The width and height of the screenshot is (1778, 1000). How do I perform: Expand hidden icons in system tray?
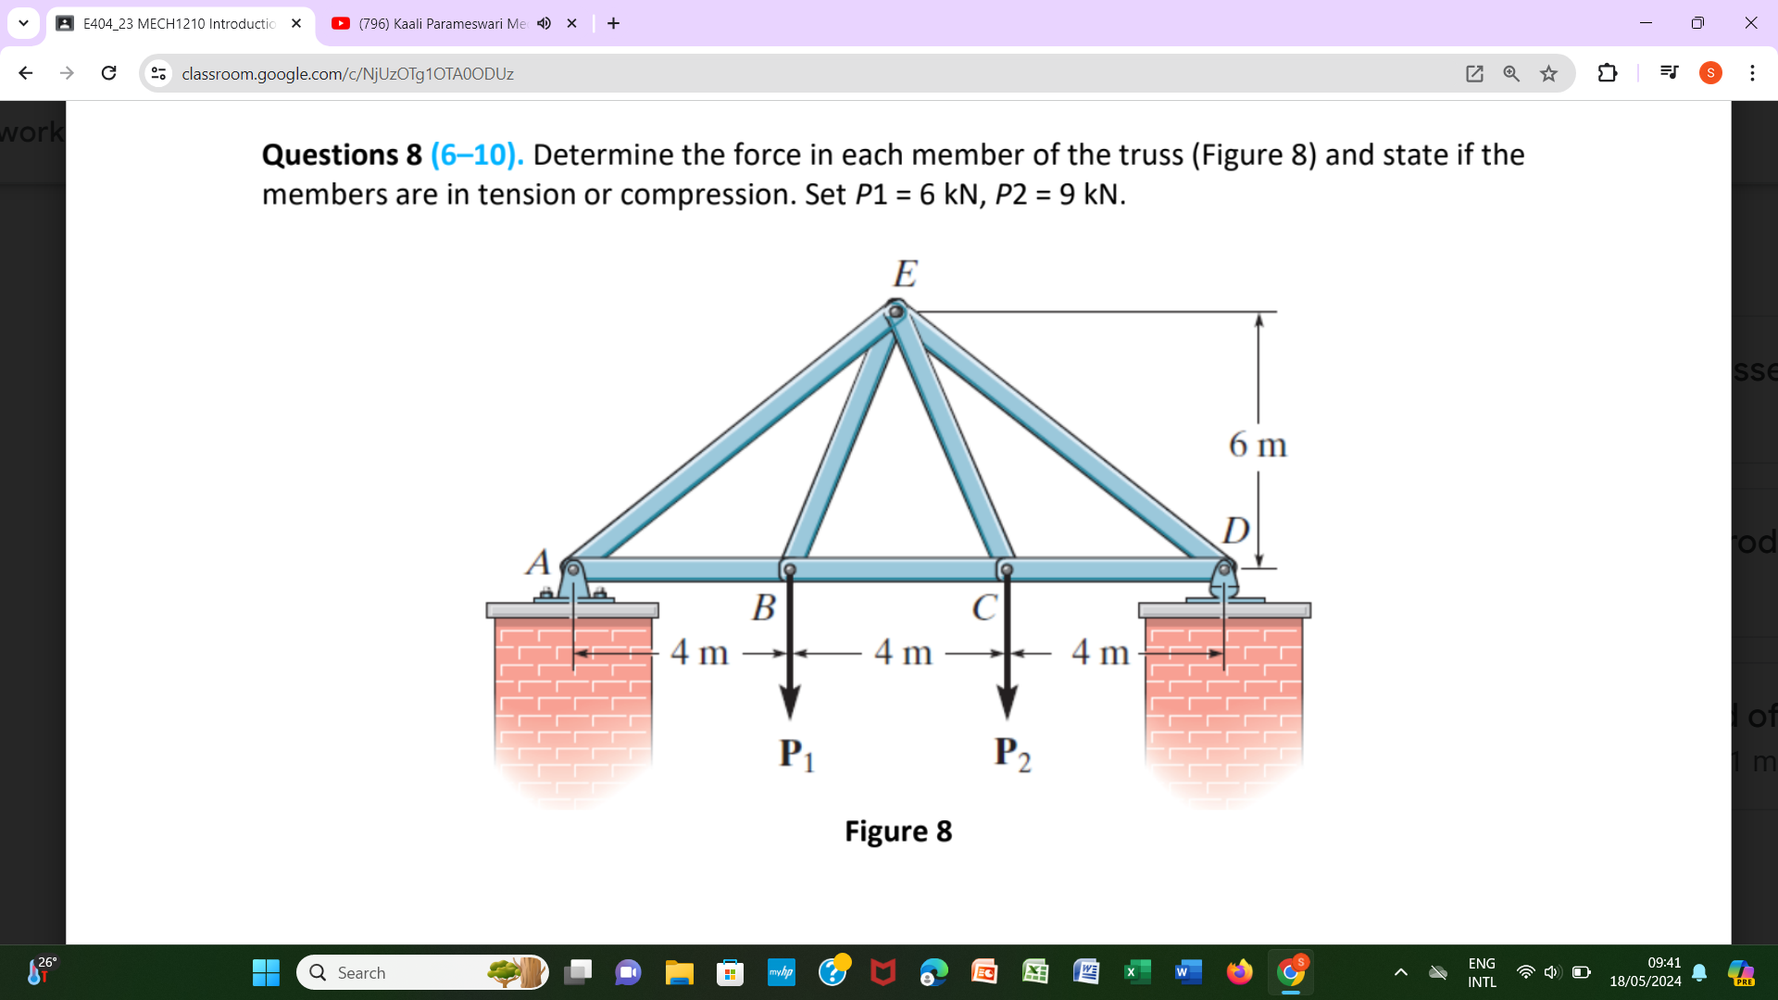point(1401,972)
